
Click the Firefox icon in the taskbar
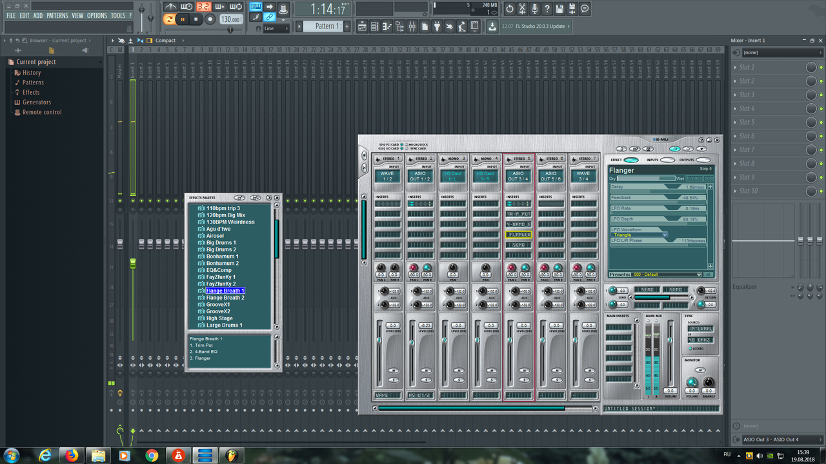[72, 455]
